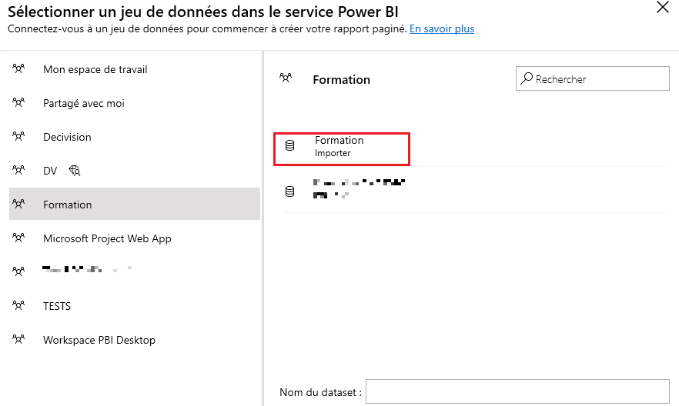Select the Decivision workspace
Image resolution: width=679 pixels, height=406 pixels.
pyautogui.click(x=67, y=137)
